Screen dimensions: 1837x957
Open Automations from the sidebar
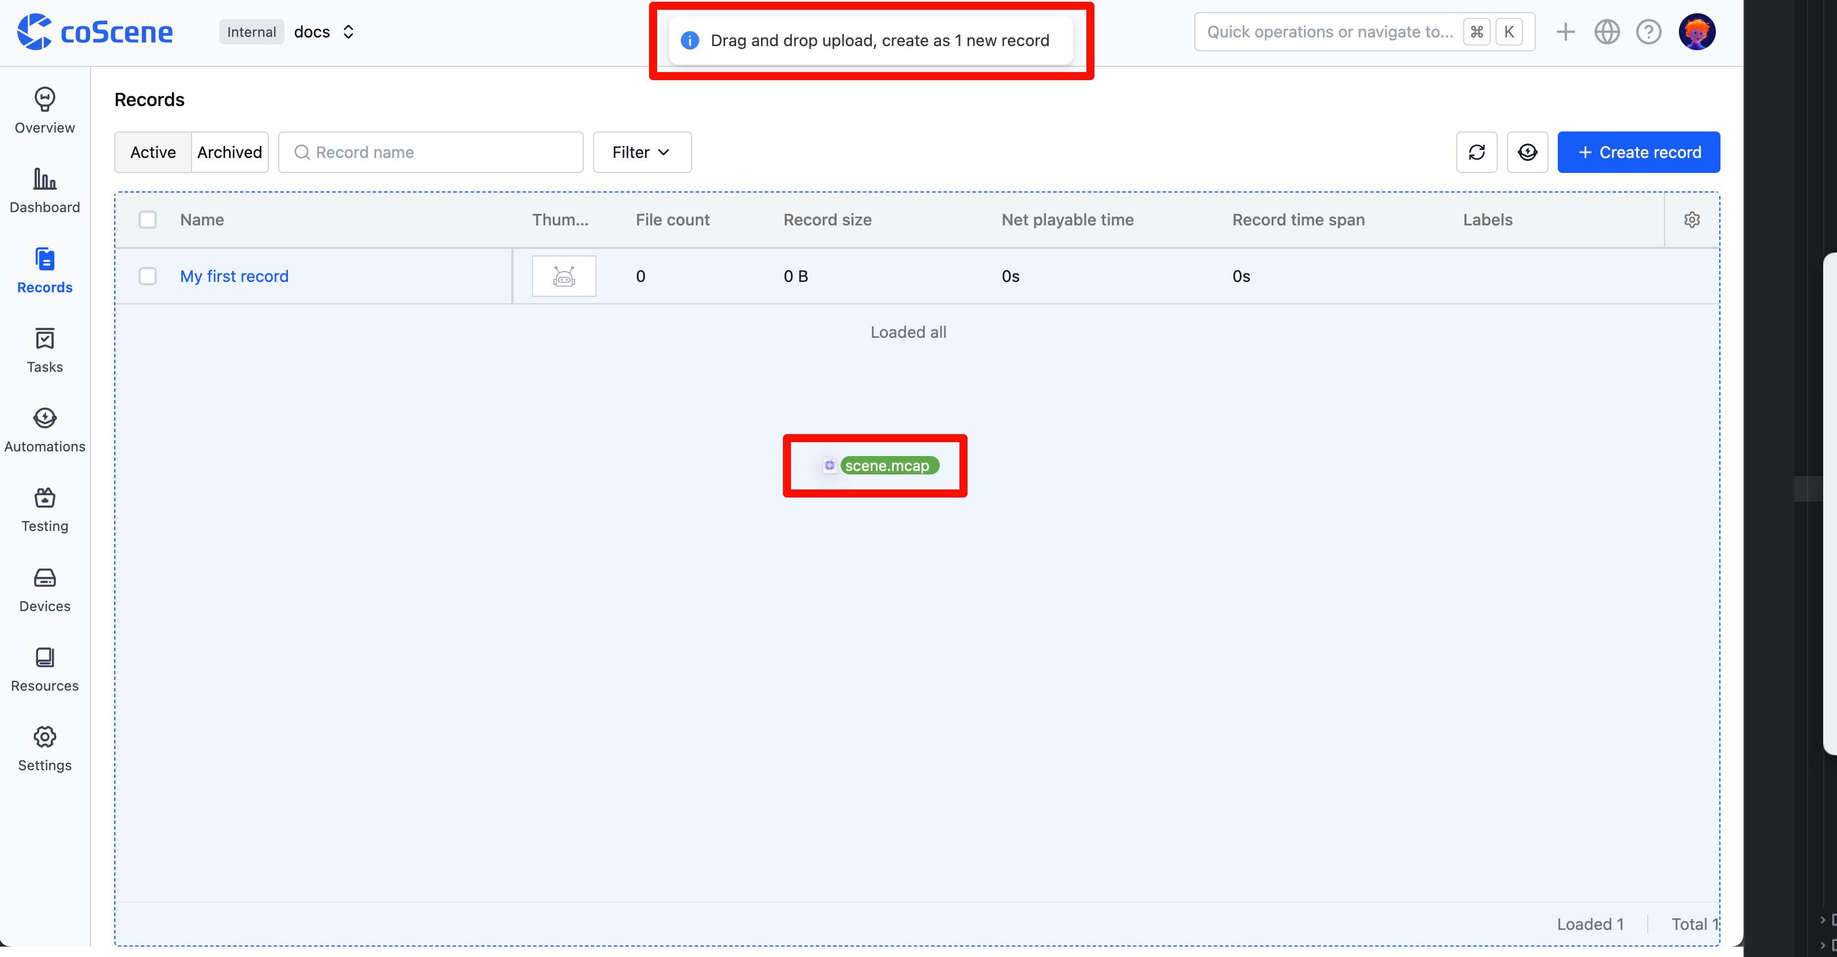[44, 429]
